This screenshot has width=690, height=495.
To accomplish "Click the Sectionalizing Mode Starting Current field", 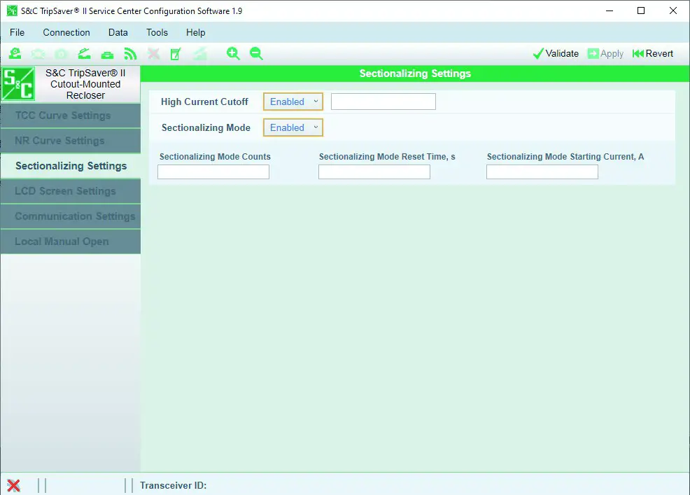I will 542,172.
